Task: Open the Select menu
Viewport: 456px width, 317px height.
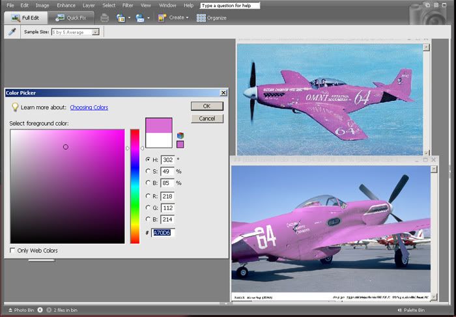Action: coord(109,5)
